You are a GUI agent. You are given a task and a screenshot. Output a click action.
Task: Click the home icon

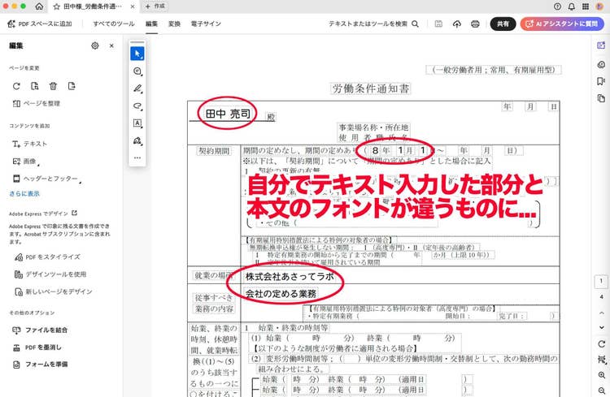(39, 6)
